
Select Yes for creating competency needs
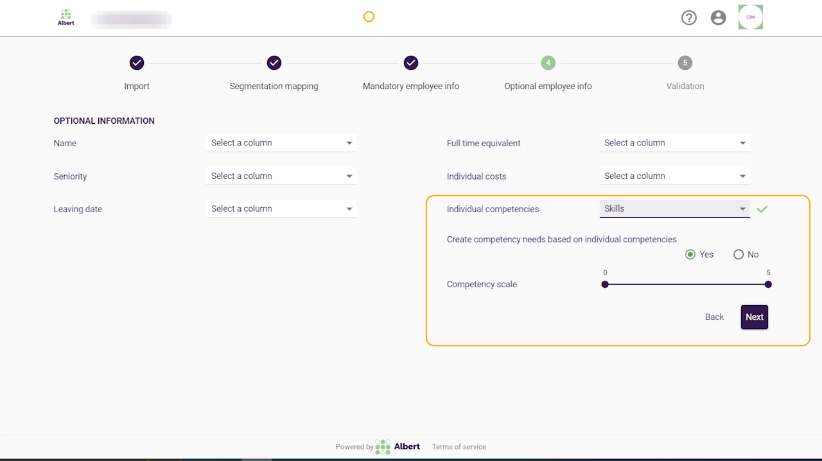[690, 255]
